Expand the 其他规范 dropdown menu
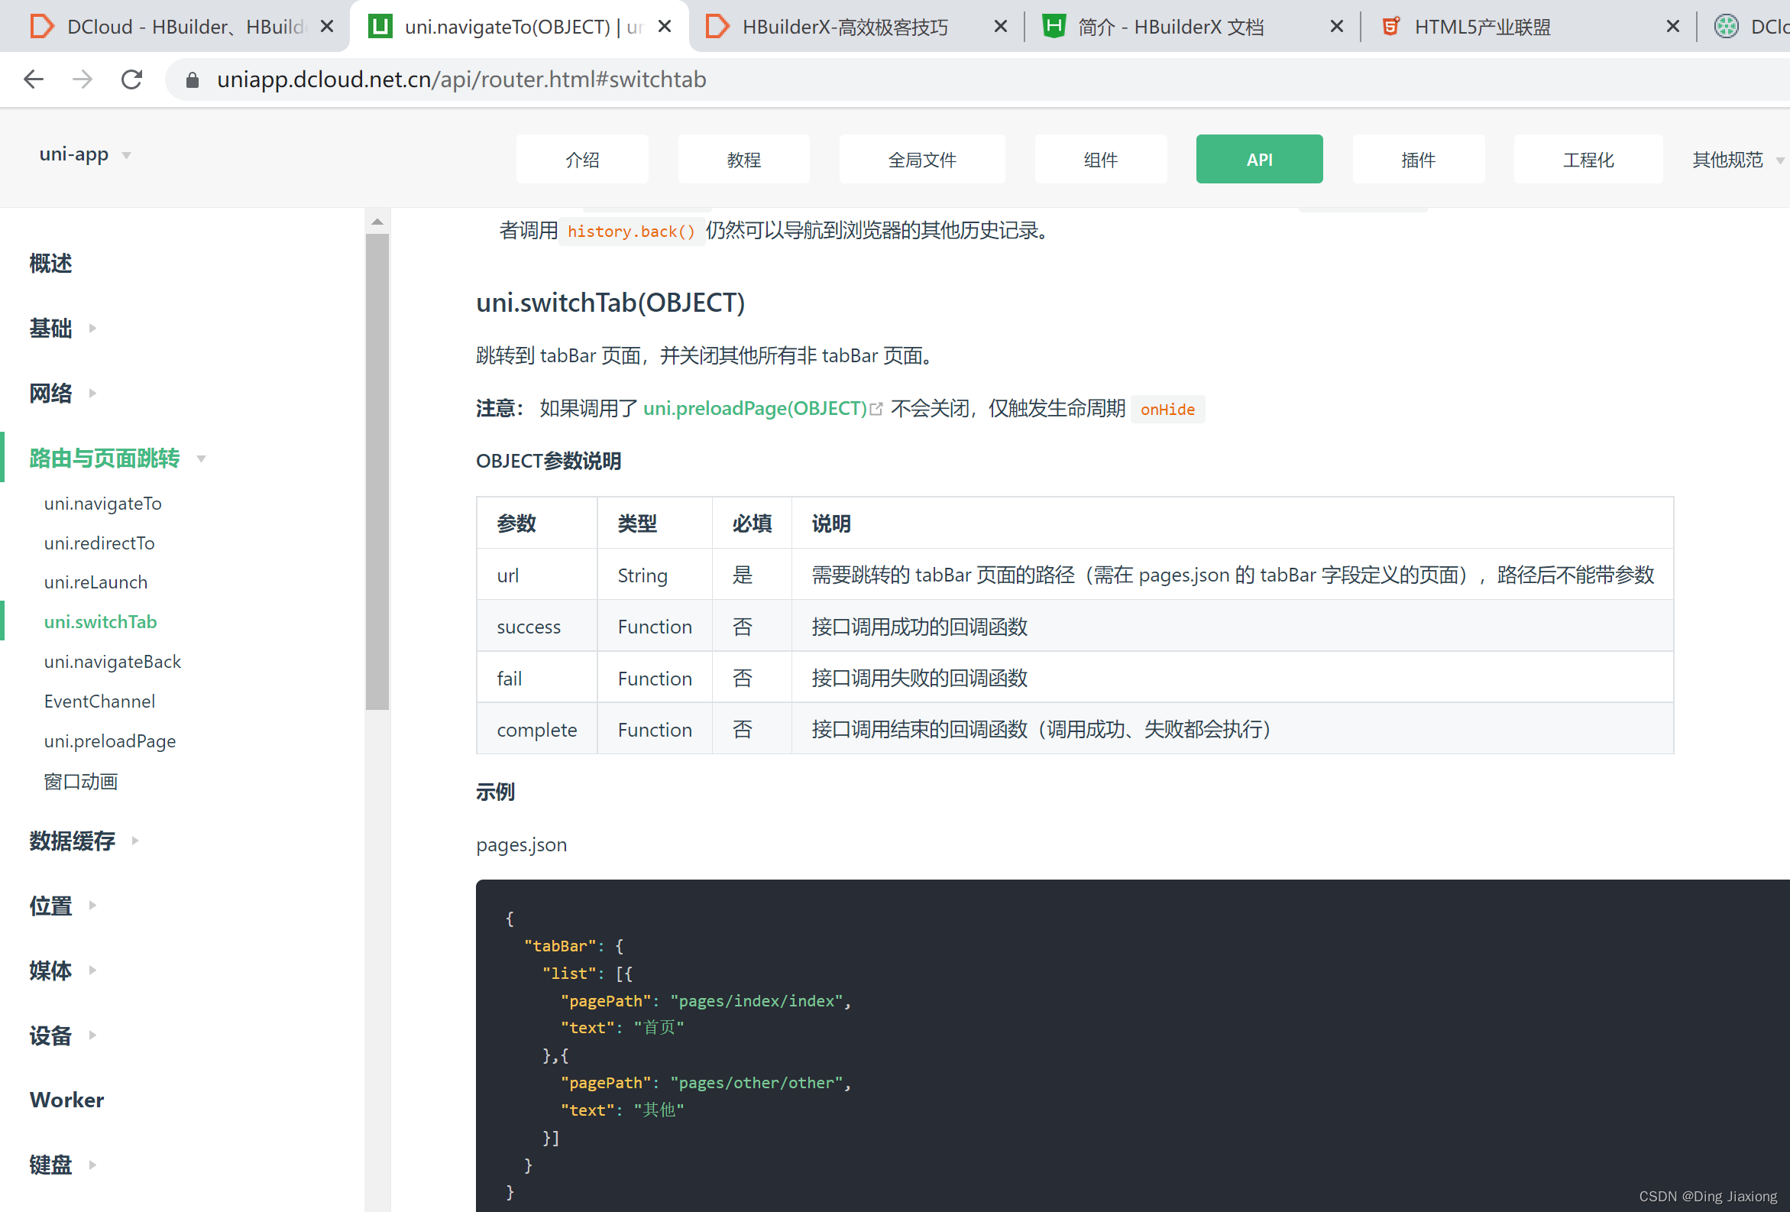This screenshot has width=1790, height=1212. pyautogui.click(x=1737, y=160)
